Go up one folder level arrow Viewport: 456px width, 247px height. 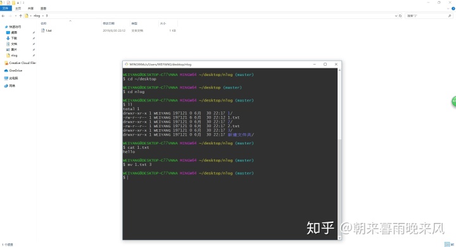click(20, 16)
